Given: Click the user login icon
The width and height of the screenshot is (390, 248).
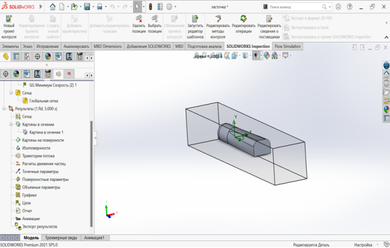Looking at the screenshot, I should (x=338, y=6).
